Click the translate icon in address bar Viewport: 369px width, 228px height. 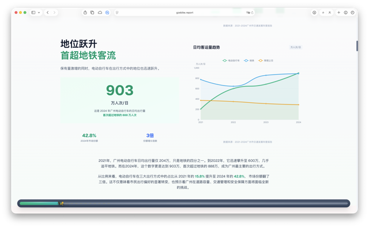[248, 13]
